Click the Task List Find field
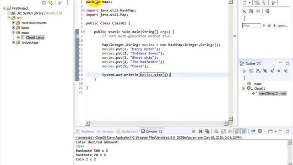Viewport: 293px width, 165px height. pos(251,26)
